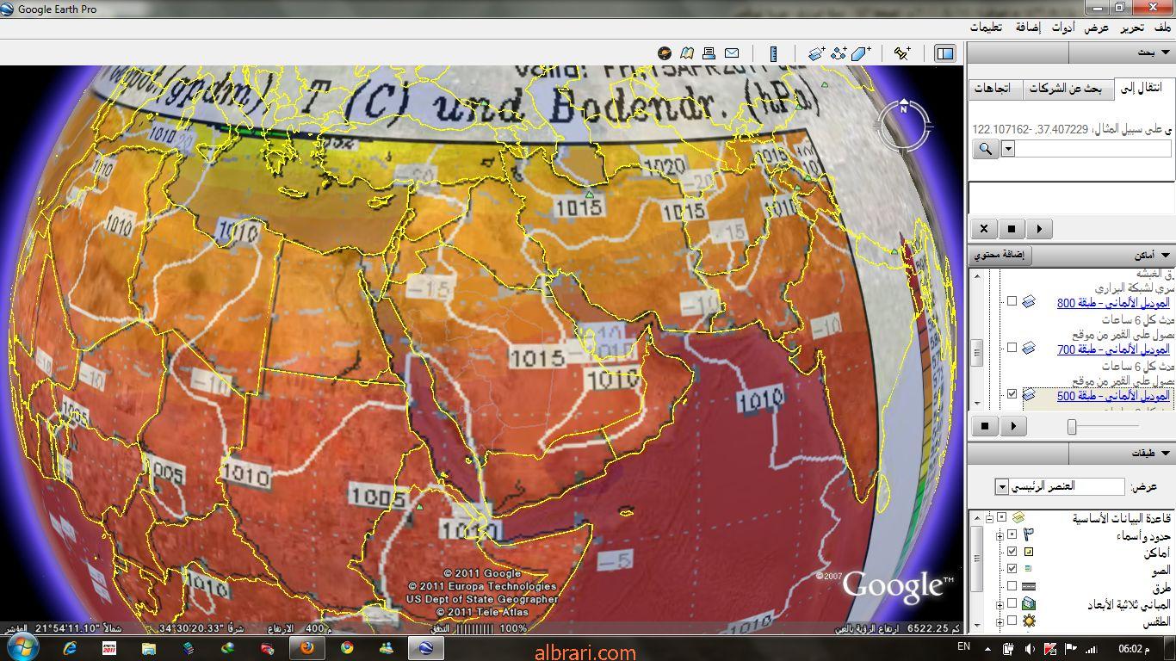
Task: Click the building icon beside المباني ثلاثية الأبعاد
Action: [x=1028, y=604]
